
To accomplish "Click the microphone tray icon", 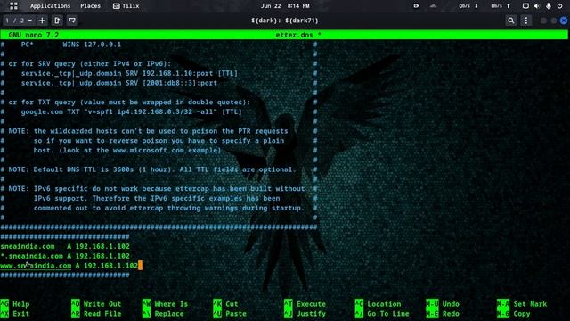I will point(549,6).
